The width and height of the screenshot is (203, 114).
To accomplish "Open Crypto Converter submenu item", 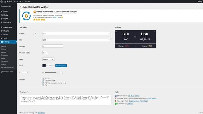I will (7, 67).
